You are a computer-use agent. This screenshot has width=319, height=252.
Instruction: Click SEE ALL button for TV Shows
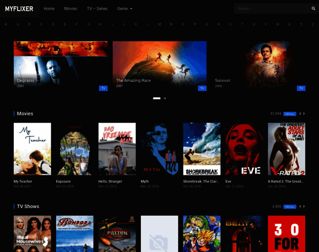point(290,207)
